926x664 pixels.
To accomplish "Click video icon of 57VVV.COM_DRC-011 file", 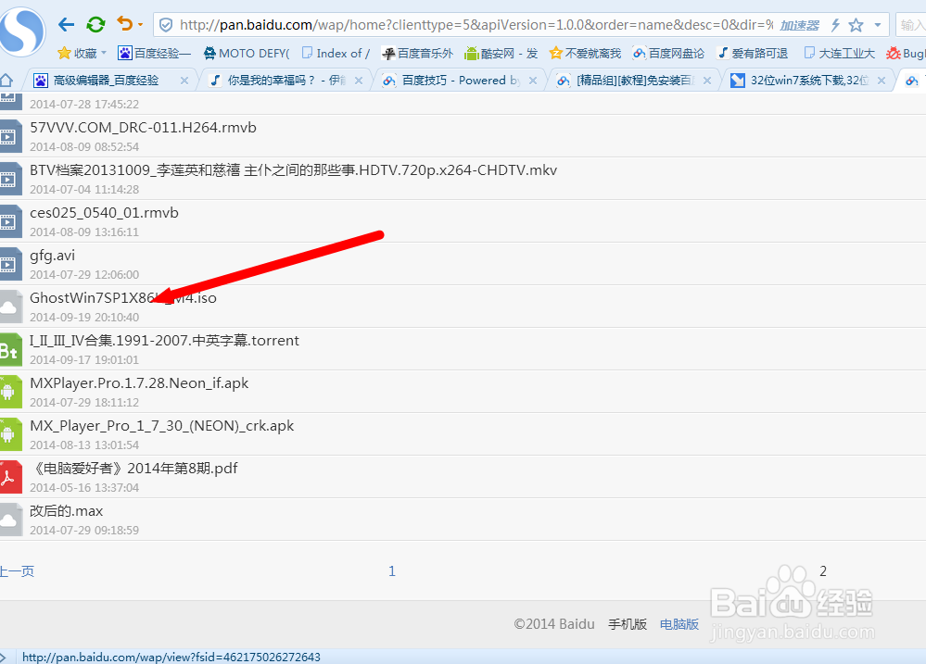I will coord(10,136).
